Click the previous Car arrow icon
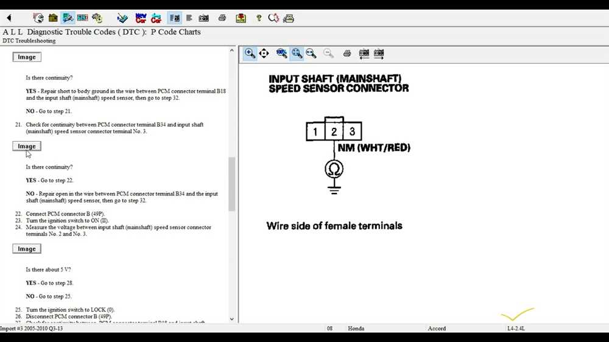Screen dimensions: 609x342 [x=156, y=18]
